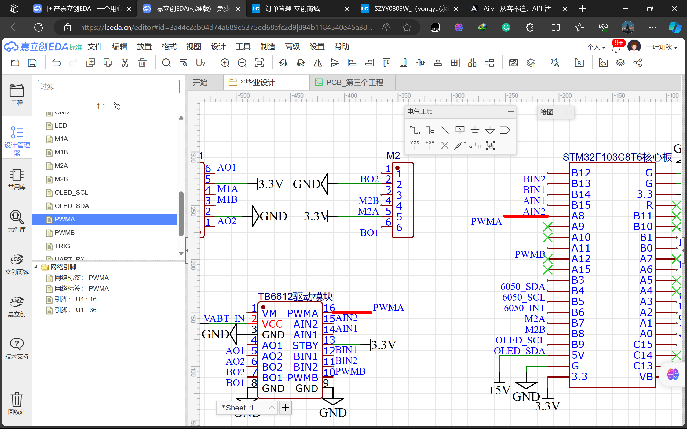The width and height of the screenshot is (687, 429).
Task: Click the undo toolbar icon
Action: pos(56,63)
